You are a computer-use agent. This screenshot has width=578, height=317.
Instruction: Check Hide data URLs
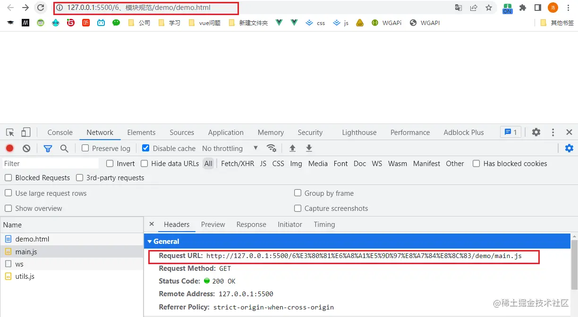(x=144, y=164)
